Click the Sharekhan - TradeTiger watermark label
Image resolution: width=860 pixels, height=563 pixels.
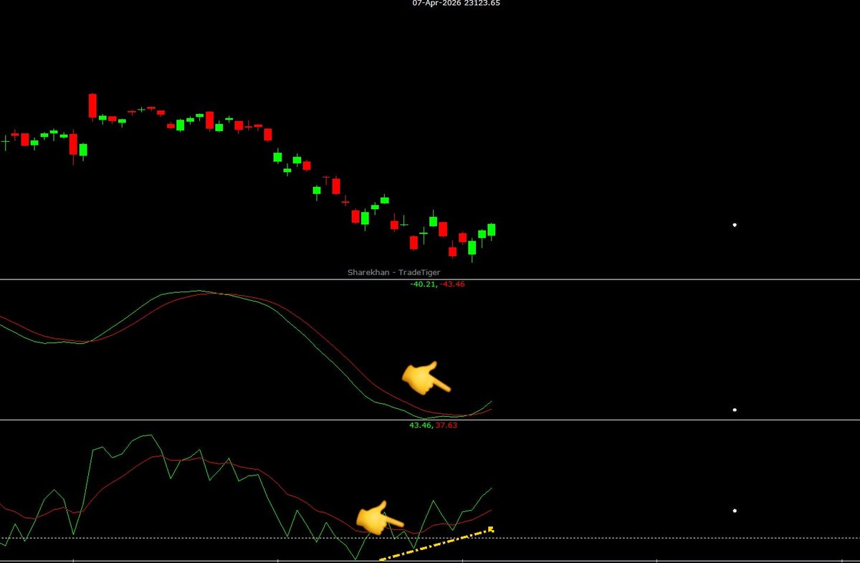393,273
